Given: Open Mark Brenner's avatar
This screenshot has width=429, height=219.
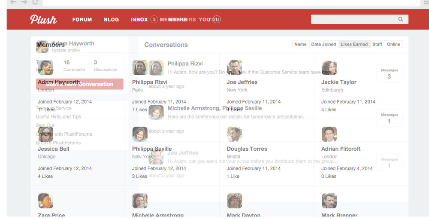Looking at the screenshot, I should 329,201.
